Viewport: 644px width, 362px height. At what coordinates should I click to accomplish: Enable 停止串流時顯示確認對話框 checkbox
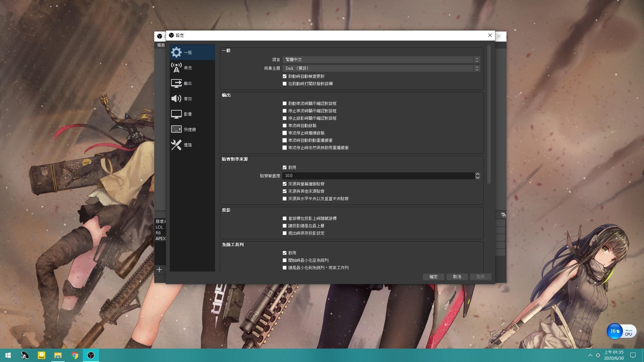(x=284, y=111)
